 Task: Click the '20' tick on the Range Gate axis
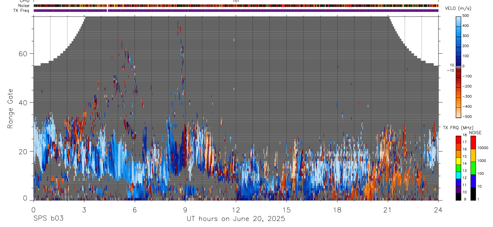(23, 151)
